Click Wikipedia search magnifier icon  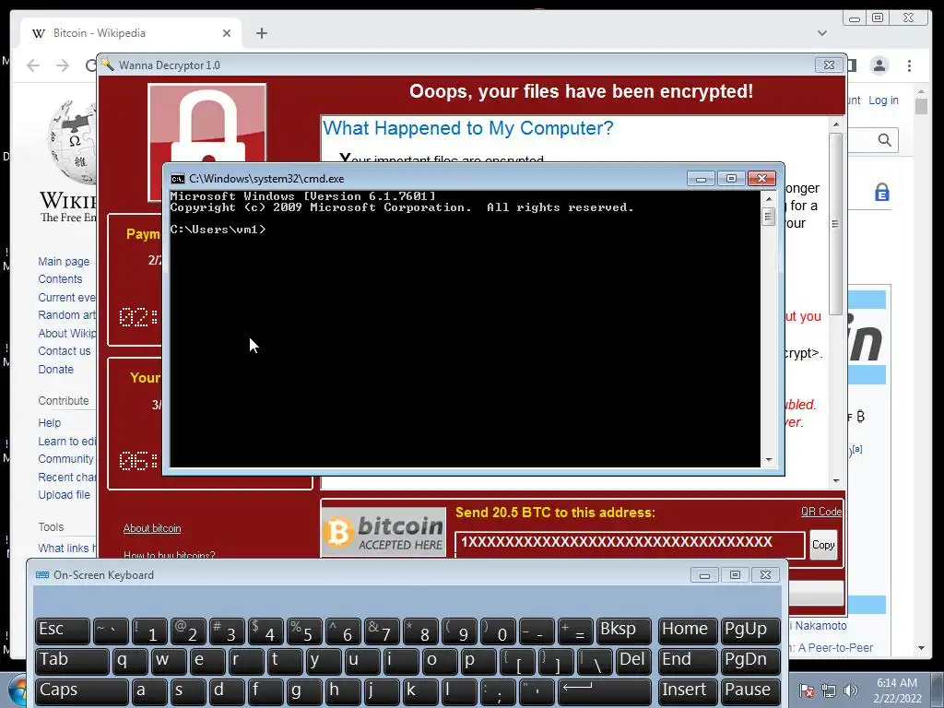[x=884, y=140]
